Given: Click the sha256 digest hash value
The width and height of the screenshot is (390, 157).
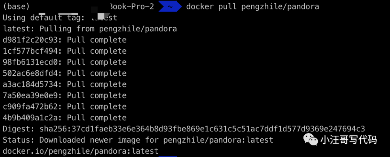Looking at the screenshot, I should pyautogui.click(x=202, y=129).
